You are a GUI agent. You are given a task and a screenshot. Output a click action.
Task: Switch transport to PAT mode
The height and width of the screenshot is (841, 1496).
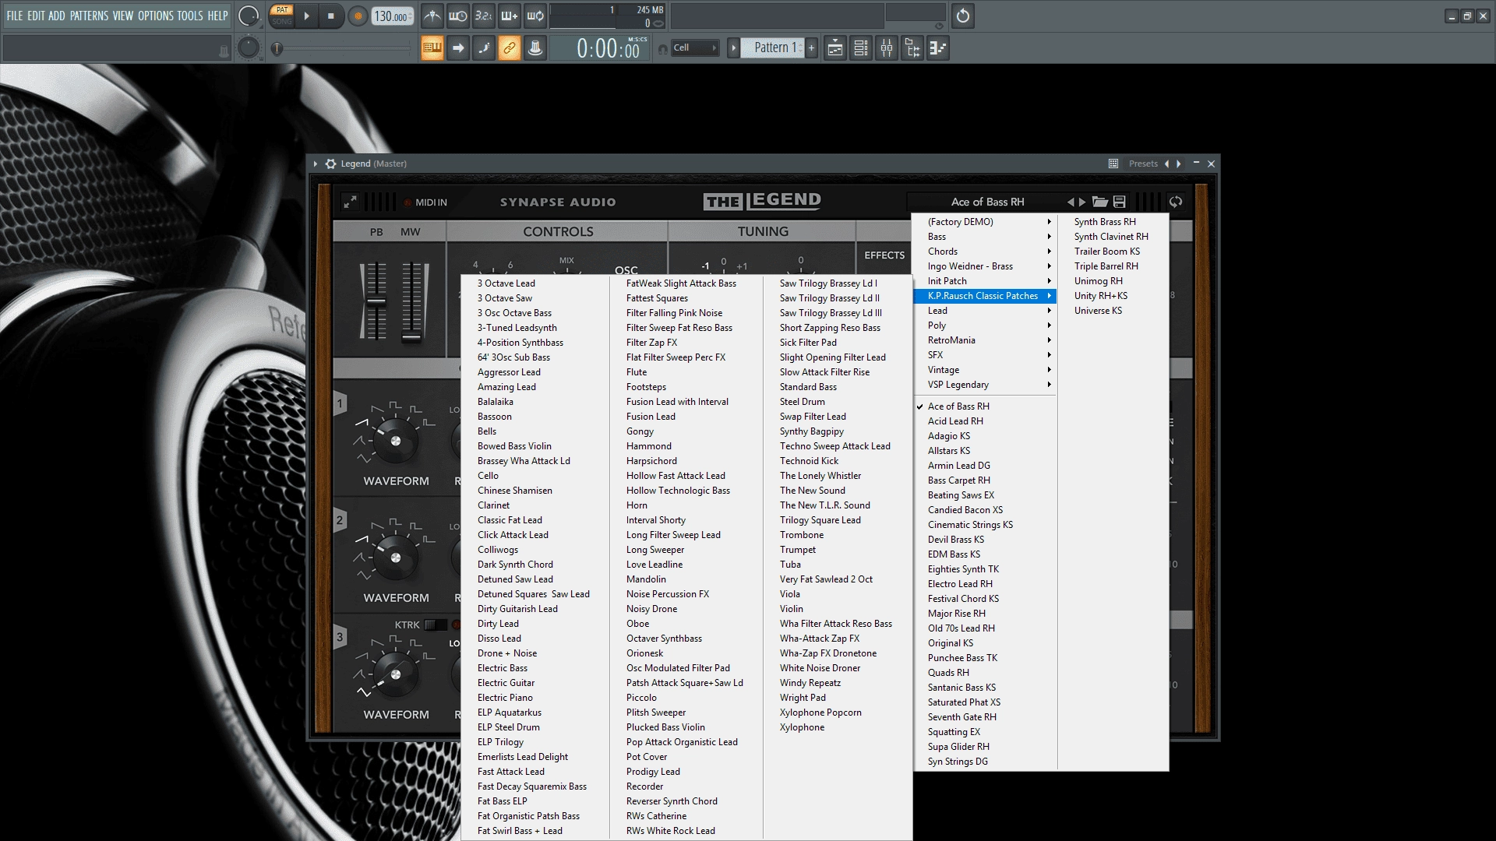(282, 10)
